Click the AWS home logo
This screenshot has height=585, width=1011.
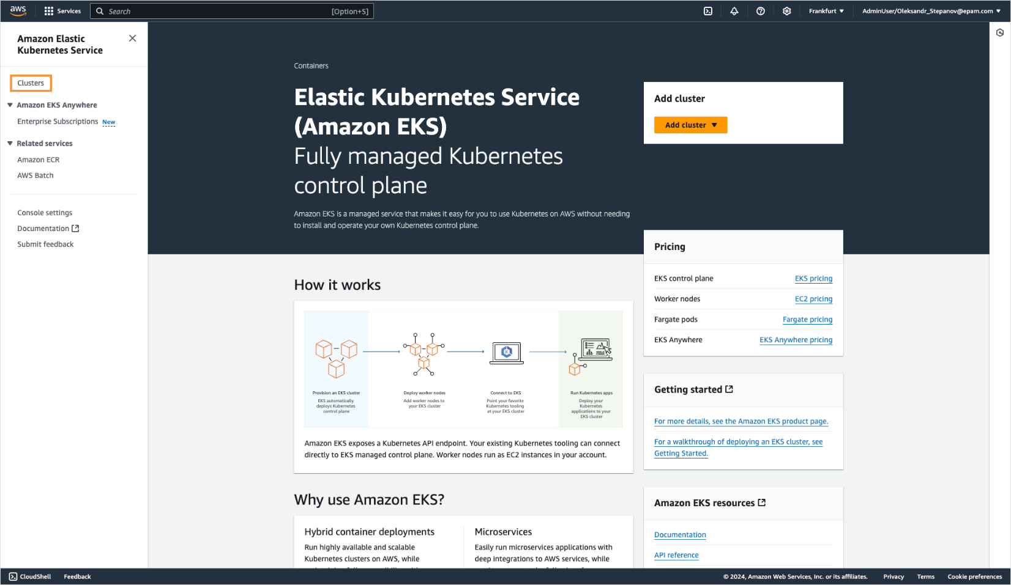[17, 10]
